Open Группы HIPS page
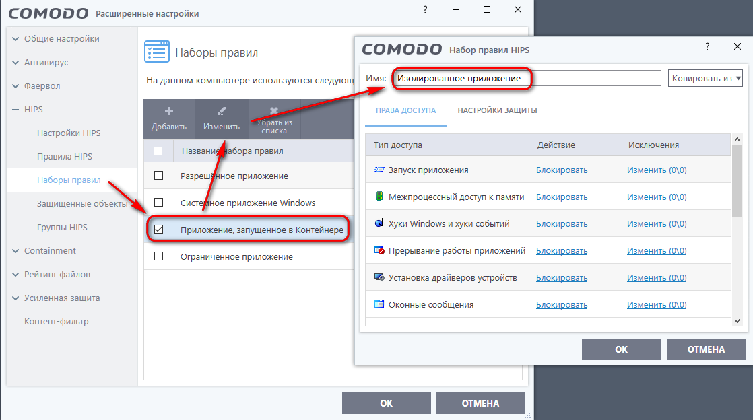The width and height of the screenshot is (753, 420). click(x=62, y=227)
